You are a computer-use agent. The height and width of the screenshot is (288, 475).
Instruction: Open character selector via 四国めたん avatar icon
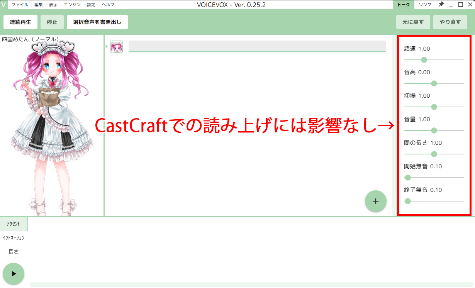[x=117, y=47]
